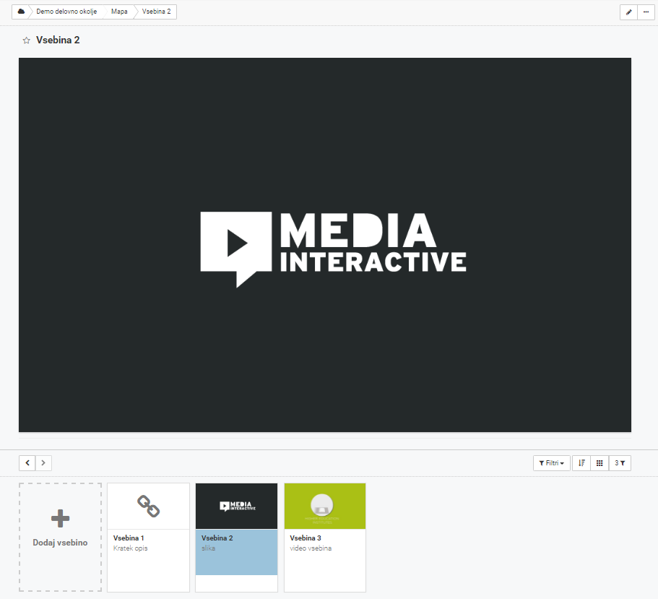Switch to grid view icon
This screenshot has width=658, height=599.
tap(599, 463)
